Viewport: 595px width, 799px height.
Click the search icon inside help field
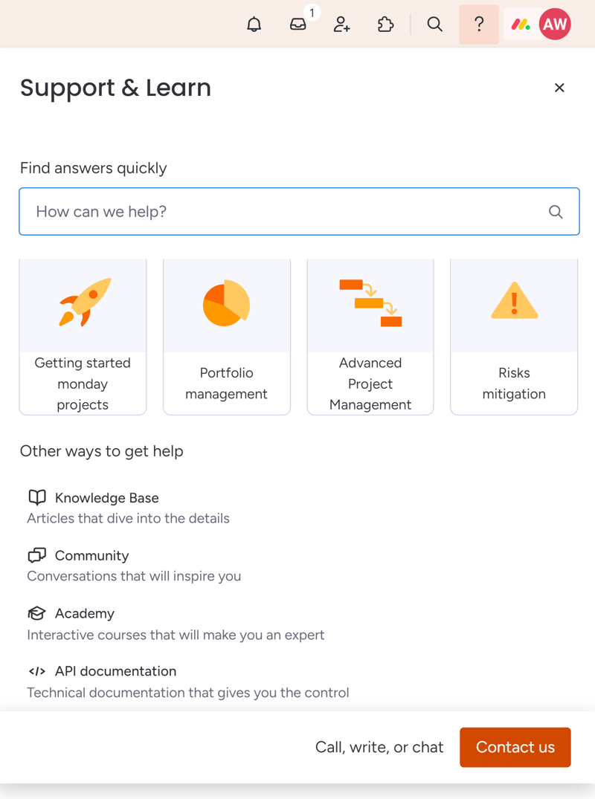(x=556, y=212)
